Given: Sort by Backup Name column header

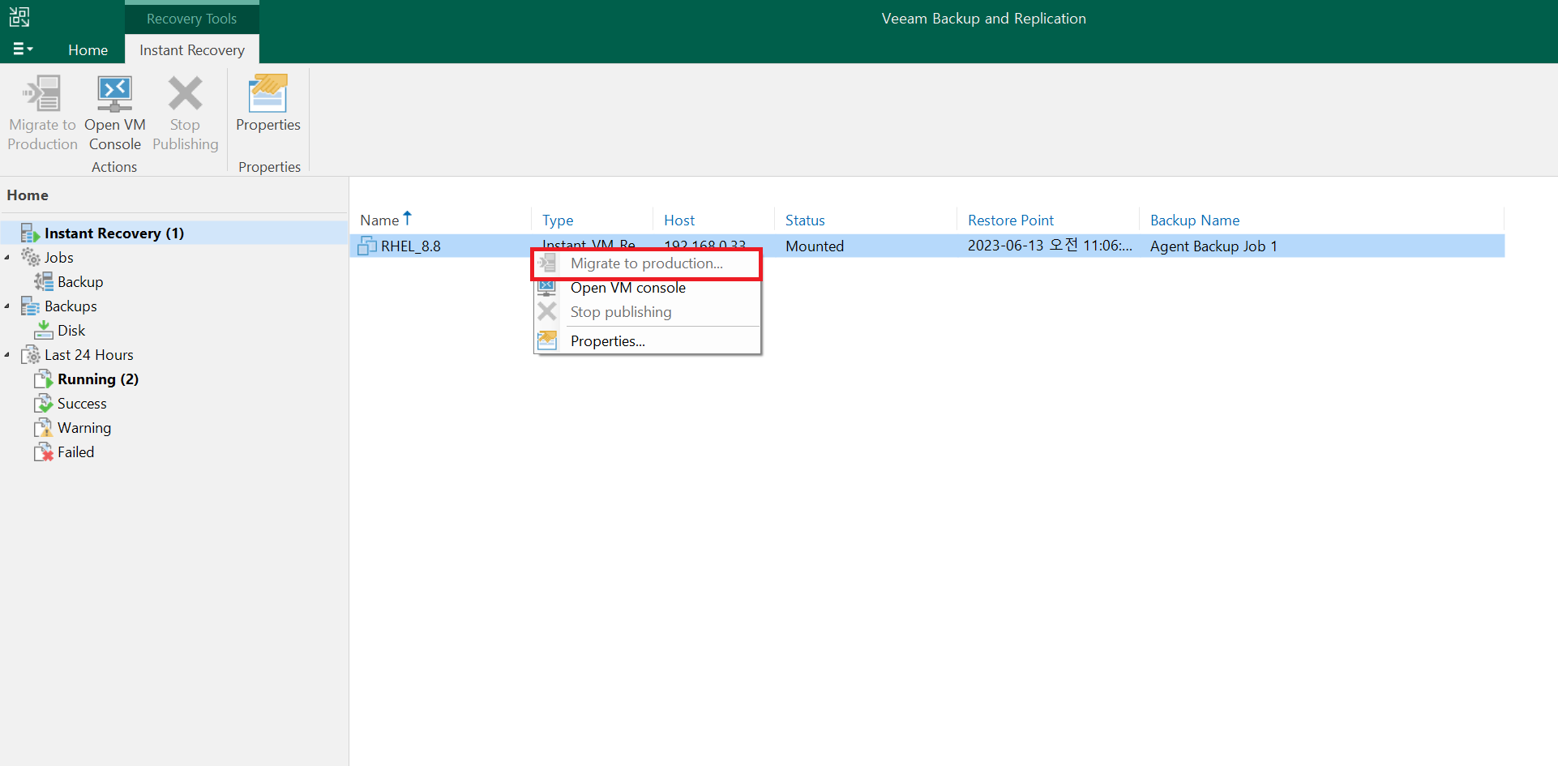Looking at the screenshot, I should pos(1195,220).
